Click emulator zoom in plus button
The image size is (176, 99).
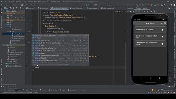(x=170, y=72)
